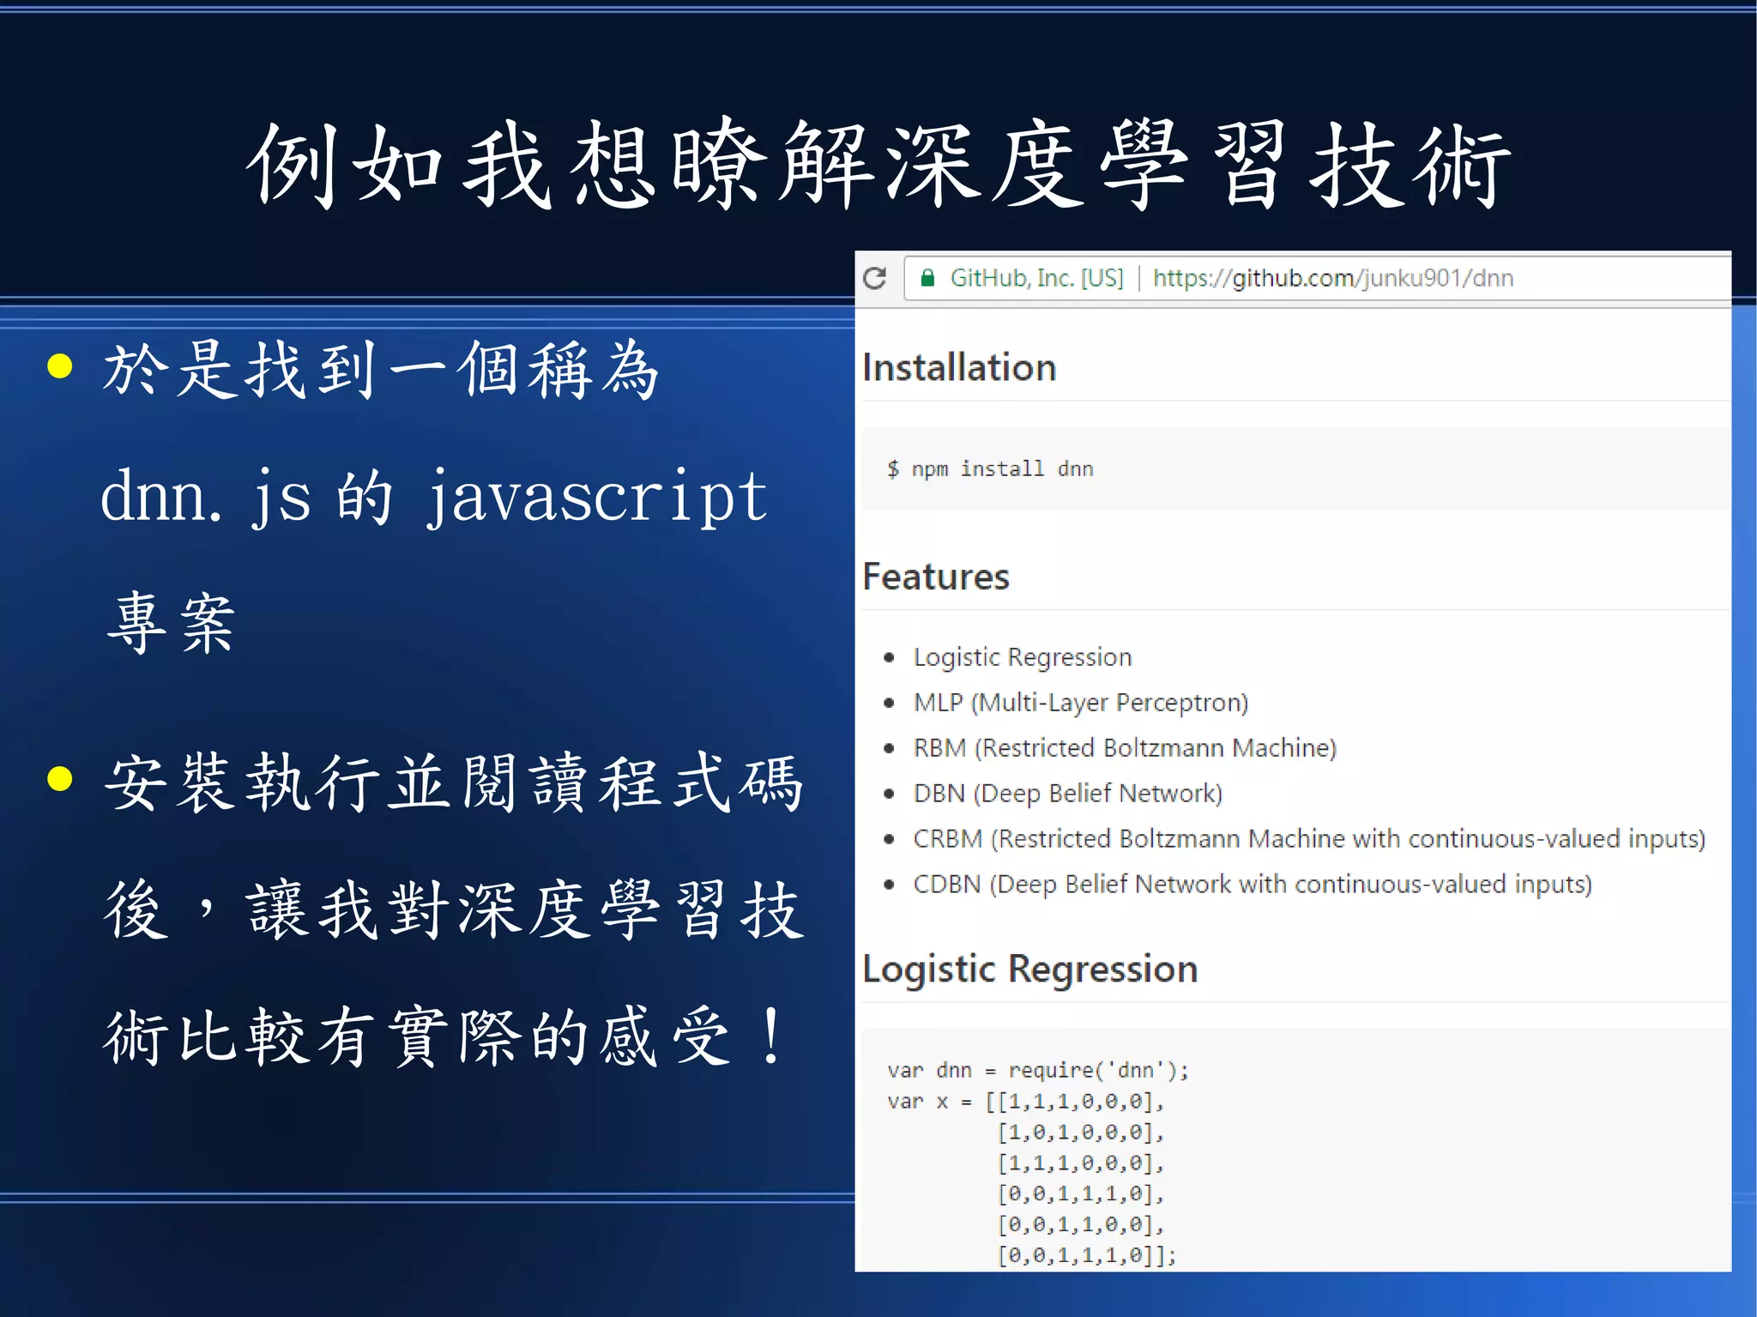
Task: Click 'MLP (Multi-Layer Perceptron)' list item
Action: (1081, 703)
